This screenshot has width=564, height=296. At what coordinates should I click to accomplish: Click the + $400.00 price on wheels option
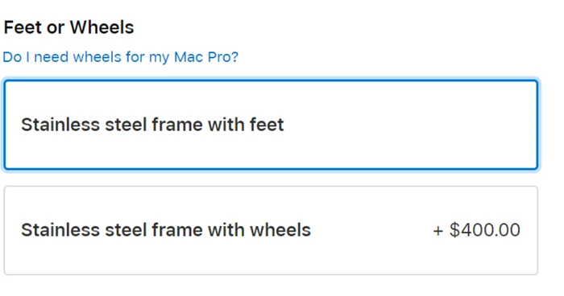tap(477, 230)
